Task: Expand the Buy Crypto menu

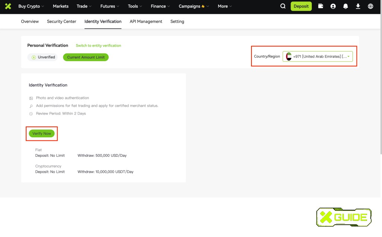Action: (31, 6)
